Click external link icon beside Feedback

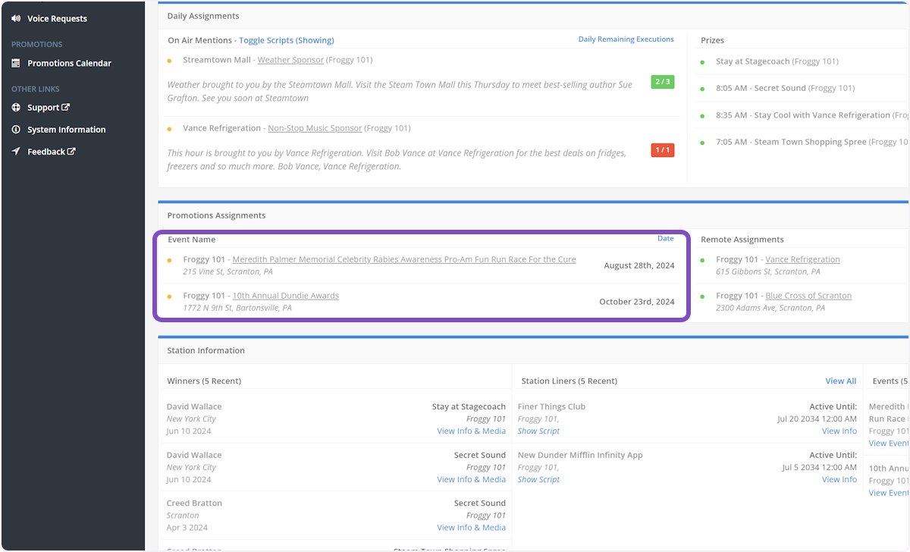pos(72,152)
